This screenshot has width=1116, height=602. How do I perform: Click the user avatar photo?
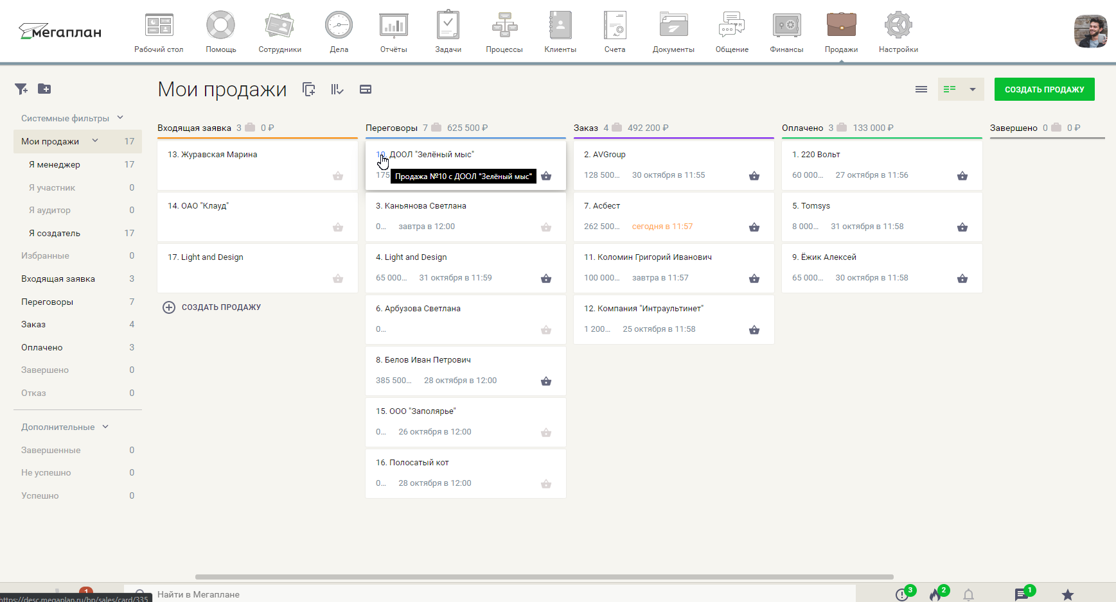click(x=1090, y=31)
